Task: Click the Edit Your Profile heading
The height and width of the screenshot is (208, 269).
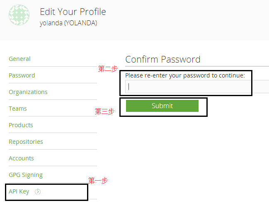Action: tap(73, 12)
